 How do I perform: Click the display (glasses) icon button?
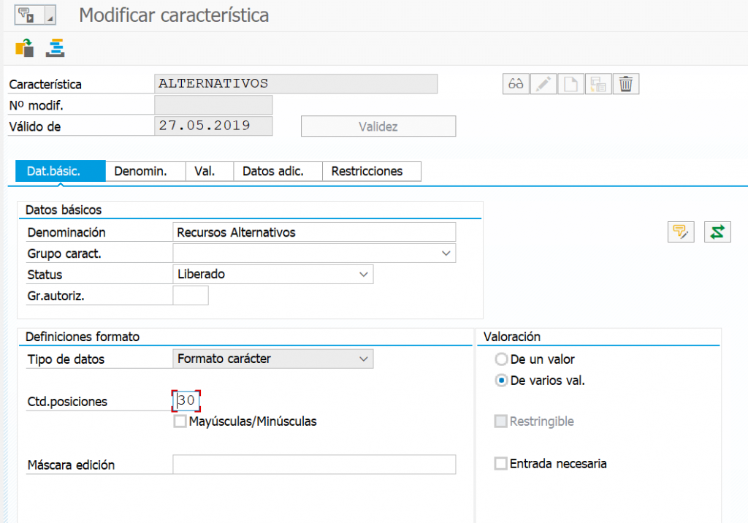pos(516,84)
